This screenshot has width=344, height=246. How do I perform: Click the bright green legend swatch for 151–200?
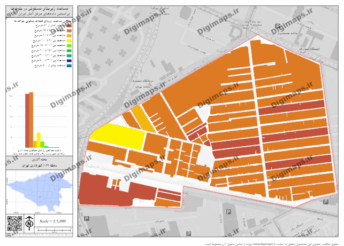coord(69,51)
